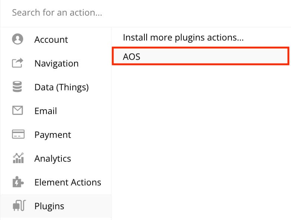The image size is (291, 220).
Task: Select the Plugins category label
Action: [x=49, y=206]
